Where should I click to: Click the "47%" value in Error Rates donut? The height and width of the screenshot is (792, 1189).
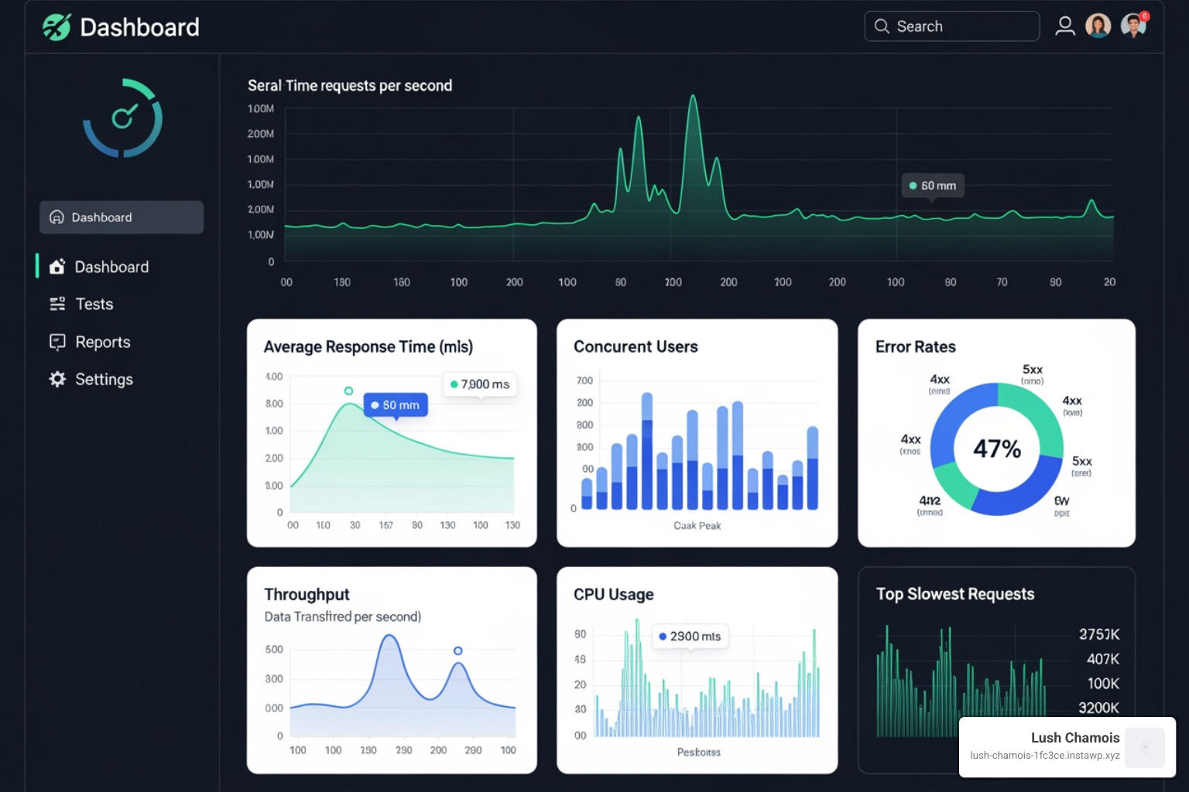point(997,449)
